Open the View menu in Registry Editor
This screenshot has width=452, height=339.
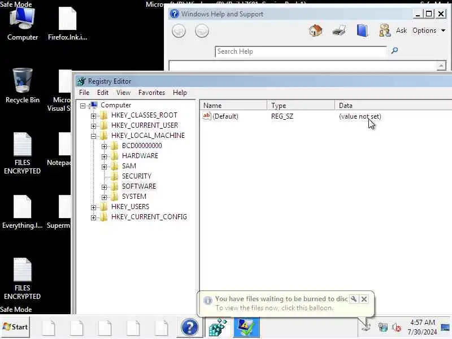click(x=123, y=93)
